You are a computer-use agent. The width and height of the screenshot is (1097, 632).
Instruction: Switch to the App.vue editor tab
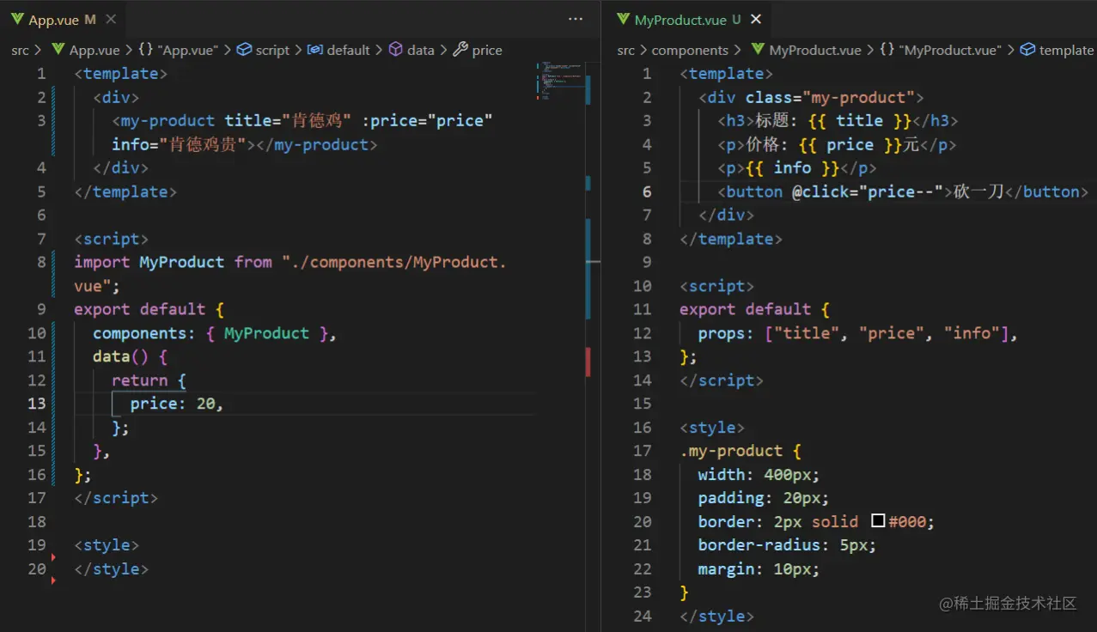[x=63, y=19]
